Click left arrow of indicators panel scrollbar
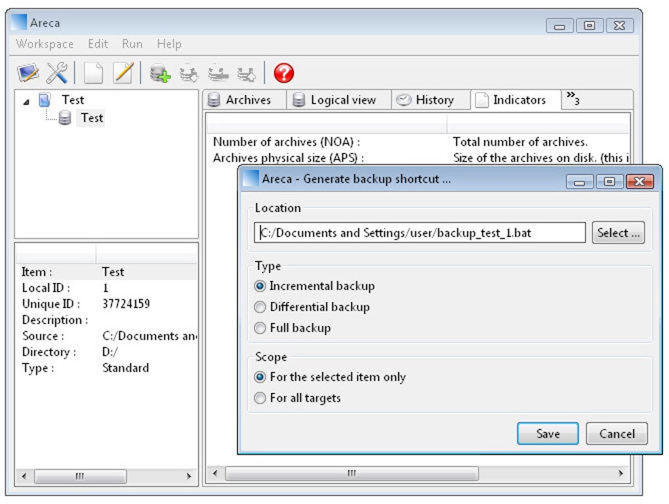This screenshot has height=504, width=669. click(x=215, y=473)
